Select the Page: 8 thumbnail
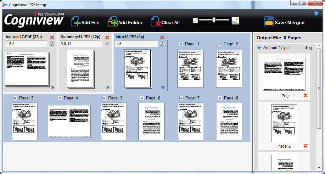325x174 pixels. tap(229, 121)
